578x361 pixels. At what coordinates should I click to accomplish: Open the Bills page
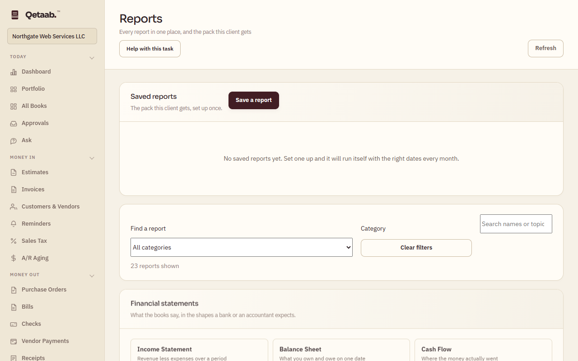click(x=52, y=307)
